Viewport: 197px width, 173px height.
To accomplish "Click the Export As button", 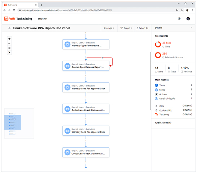I will [142, 28].
